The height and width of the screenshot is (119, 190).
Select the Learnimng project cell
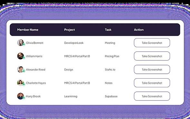point(71,96)
